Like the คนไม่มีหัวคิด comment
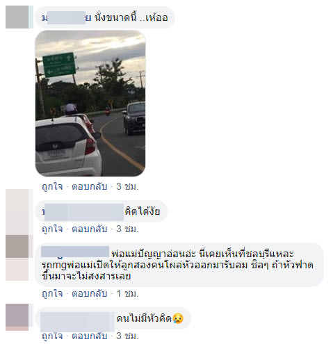 pyautogui.click(x=52, y=336)
